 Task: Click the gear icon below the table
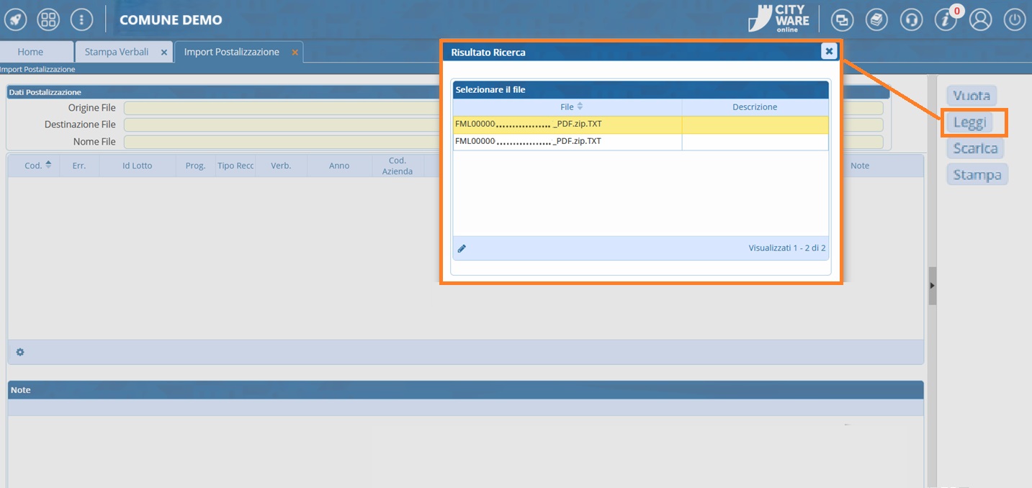[20, 352]
